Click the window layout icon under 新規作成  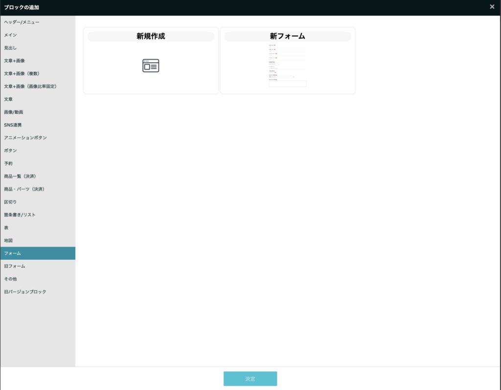pos(151,66)
